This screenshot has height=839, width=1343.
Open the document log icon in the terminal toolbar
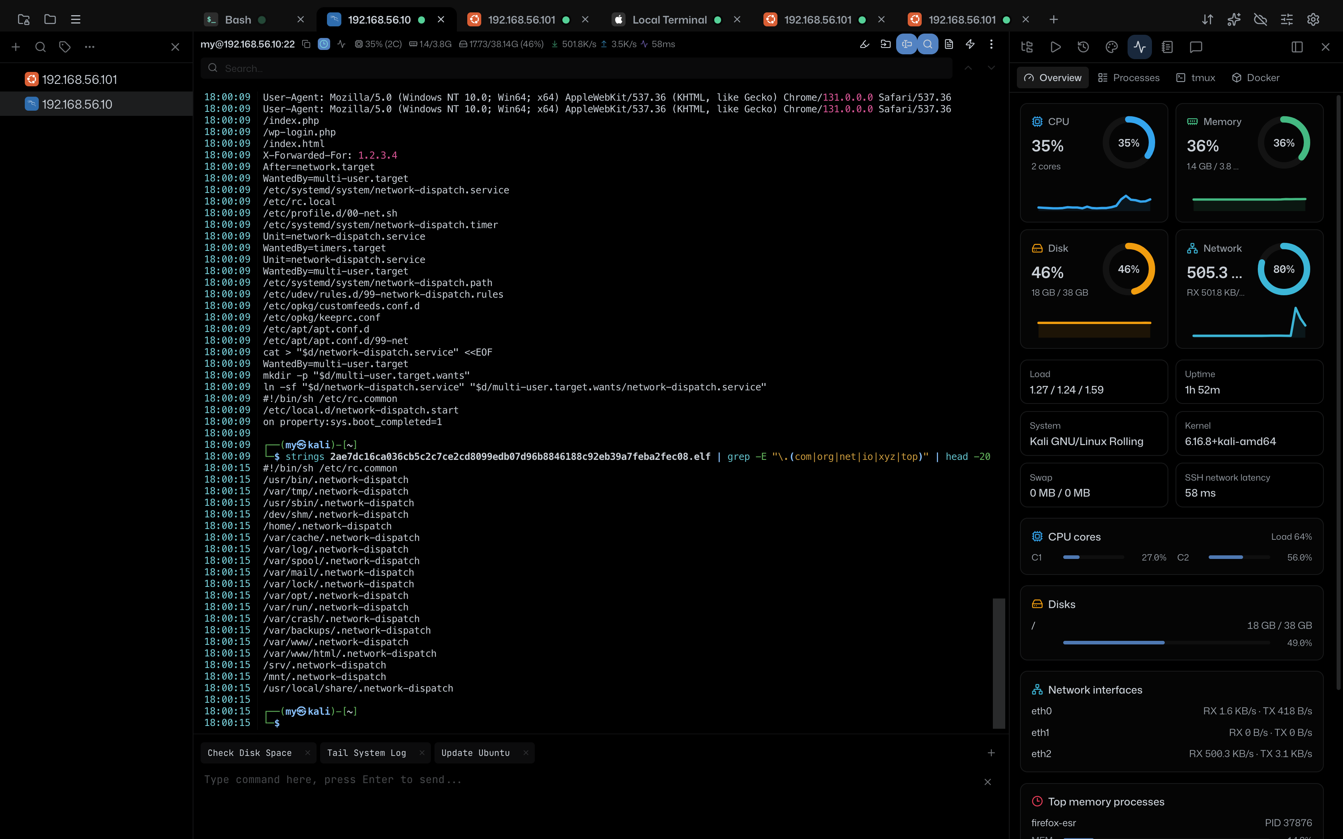(949, 44)
